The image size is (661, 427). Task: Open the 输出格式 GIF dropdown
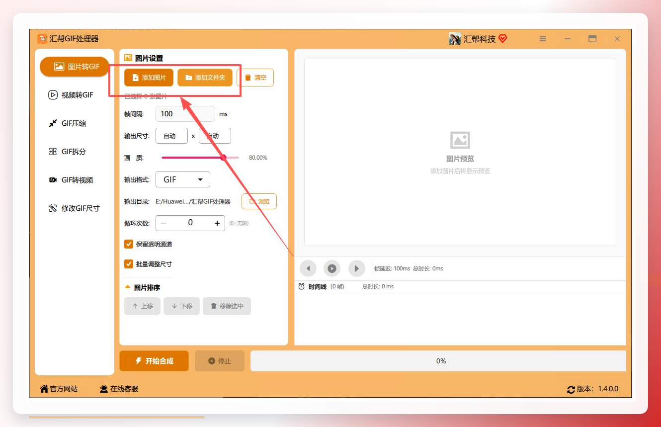183,179
